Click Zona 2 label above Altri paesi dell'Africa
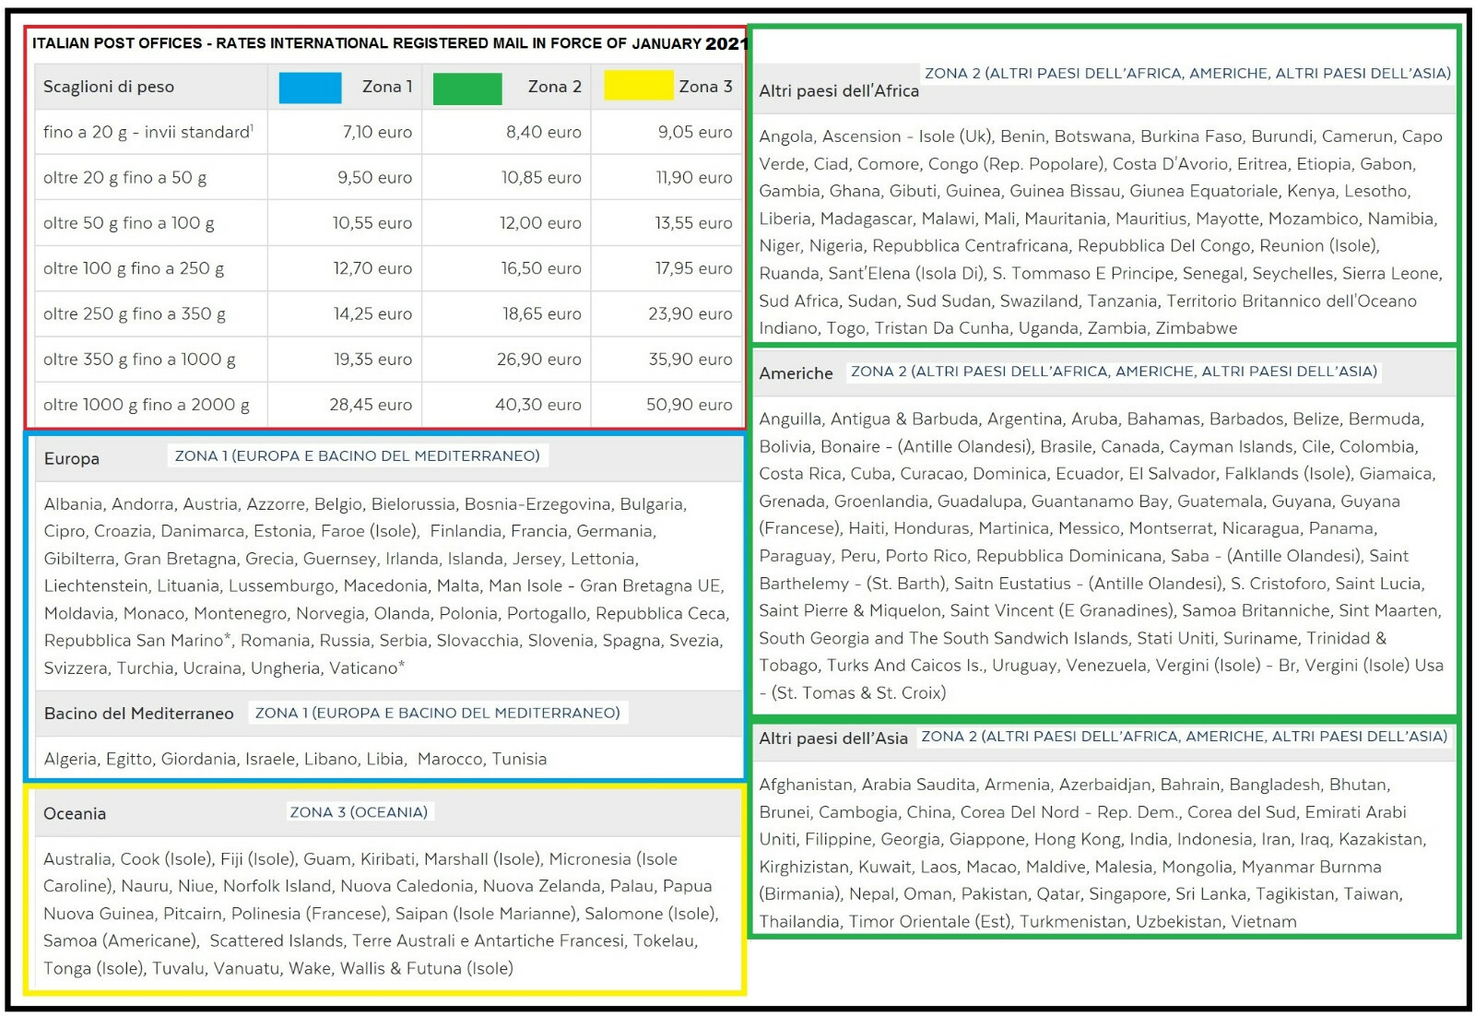 (x=1187, y=73)
